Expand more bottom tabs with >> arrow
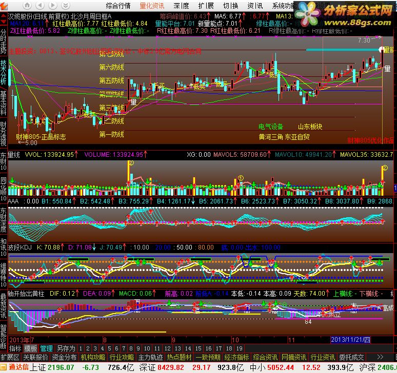Screen dimensions: 397x373 [380, 357]
